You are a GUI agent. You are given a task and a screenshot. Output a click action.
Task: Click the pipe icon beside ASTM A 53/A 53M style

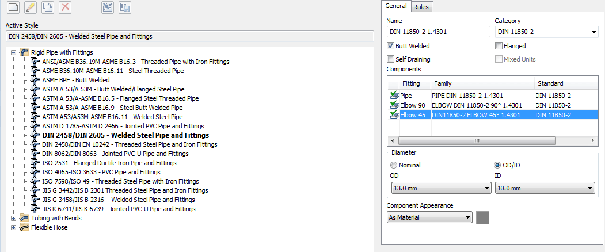(36, 89)
